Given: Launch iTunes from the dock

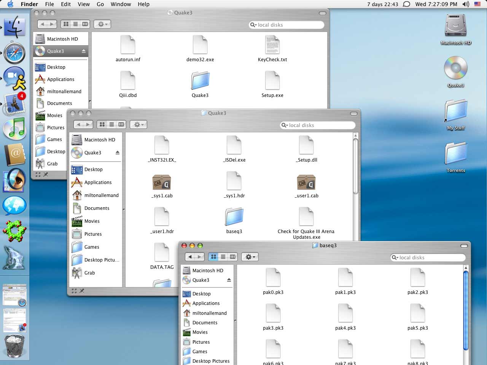Looking at the screenshot, I should pos(14,128).
